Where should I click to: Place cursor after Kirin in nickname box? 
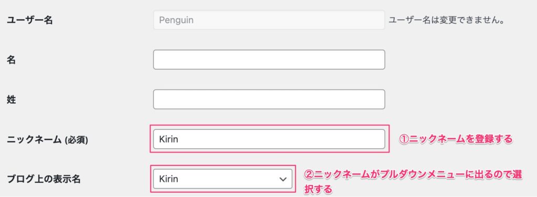179,139
